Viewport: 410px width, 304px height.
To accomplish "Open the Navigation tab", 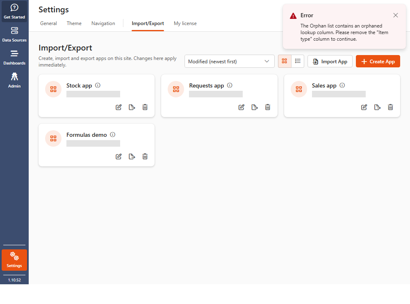I will tap(103, 23).
